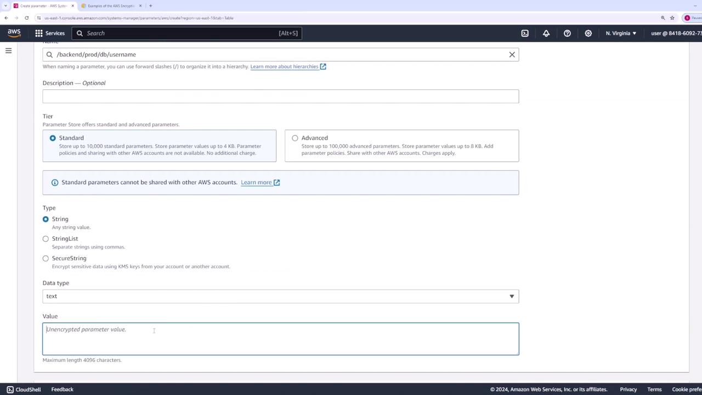Open the Privacy link
The height and width of the screenshot is (395, 702).
(629, 390)
